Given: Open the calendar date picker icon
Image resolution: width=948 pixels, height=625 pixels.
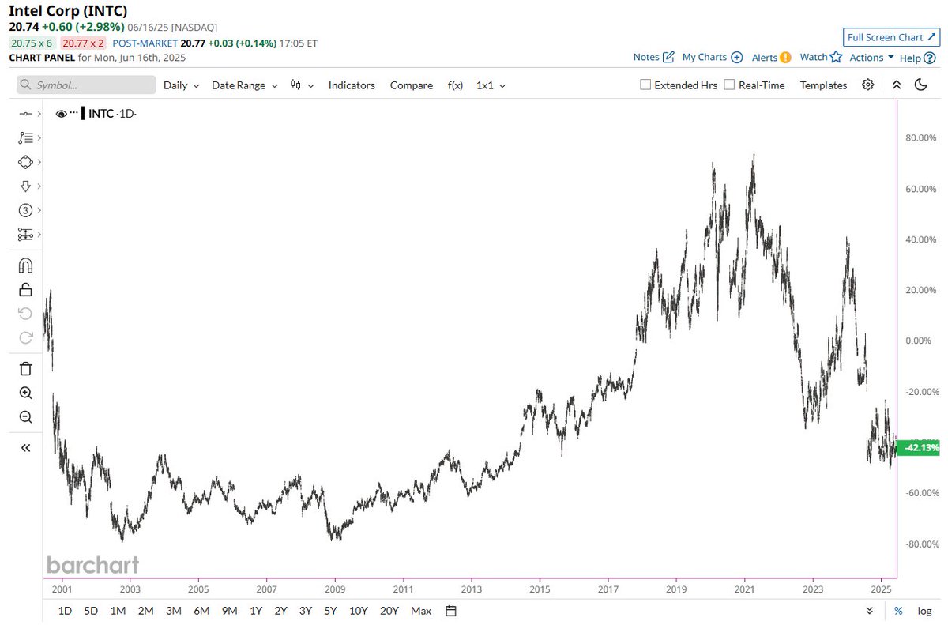Looking at the screenshot, I should (x=451, y=611).
